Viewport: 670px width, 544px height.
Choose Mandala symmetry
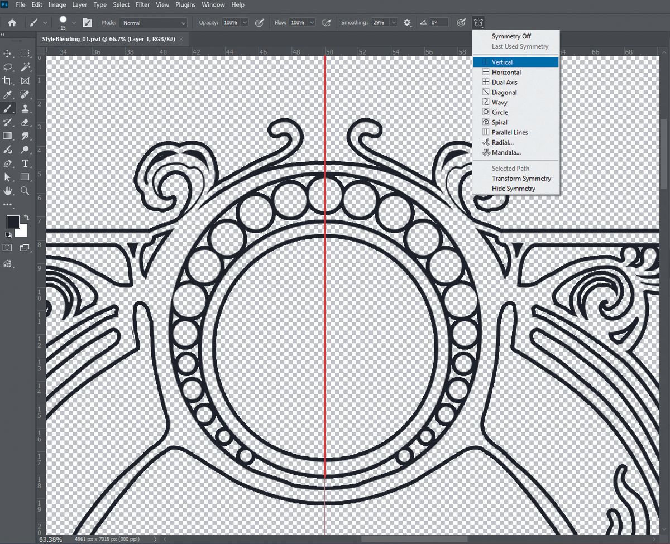(x=515, y=152)
